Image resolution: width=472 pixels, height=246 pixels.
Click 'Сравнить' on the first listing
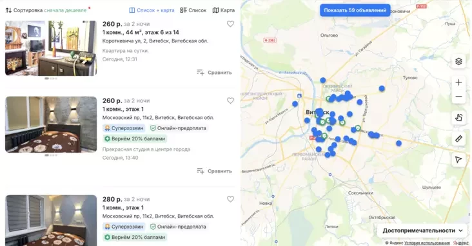point(214,73)
